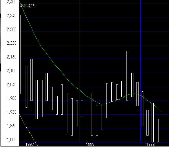Click the 1,920 price axis label
169x147 pixels.
pos(11,112)
